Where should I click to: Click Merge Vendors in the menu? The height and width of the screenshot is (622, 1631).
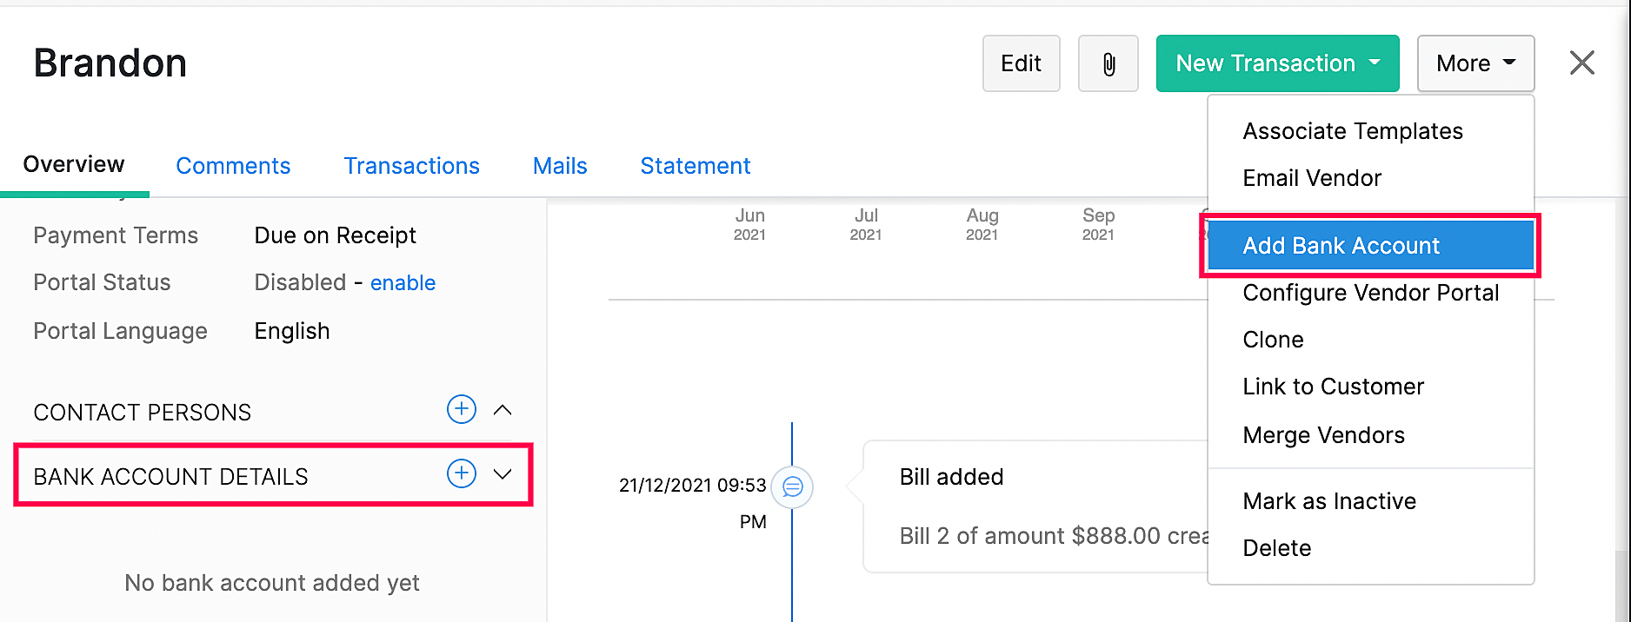click(1323, 435)
